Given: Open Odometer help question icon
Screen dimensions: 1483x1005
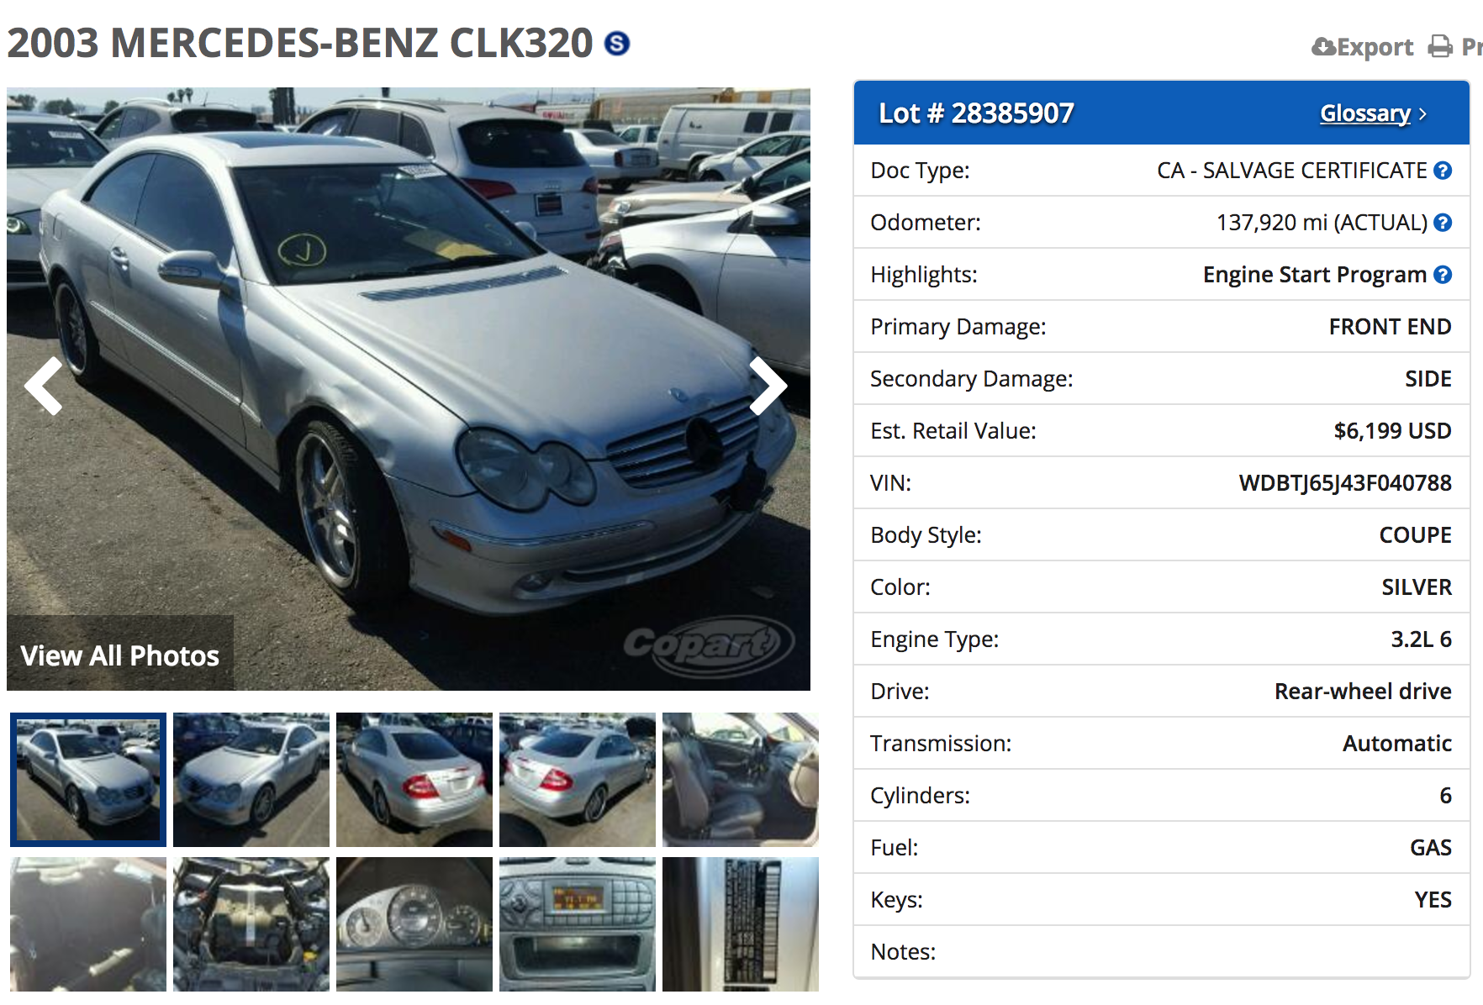Looking at the screenshot, I should click(x=1443, y=223).
